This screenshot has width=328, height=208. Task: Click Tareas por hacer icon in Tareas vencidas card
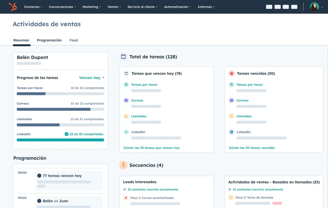point(232,85)
